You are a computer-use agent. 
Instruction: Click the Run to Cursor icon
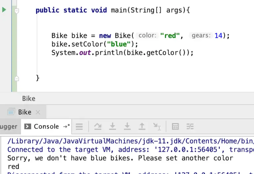pyautogui.click(x=157, y=126)
